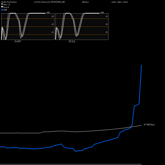Screen dimensions: 165x165
Task: Click the 'Fast K' legend label
Action: click(x=6, y=7)
